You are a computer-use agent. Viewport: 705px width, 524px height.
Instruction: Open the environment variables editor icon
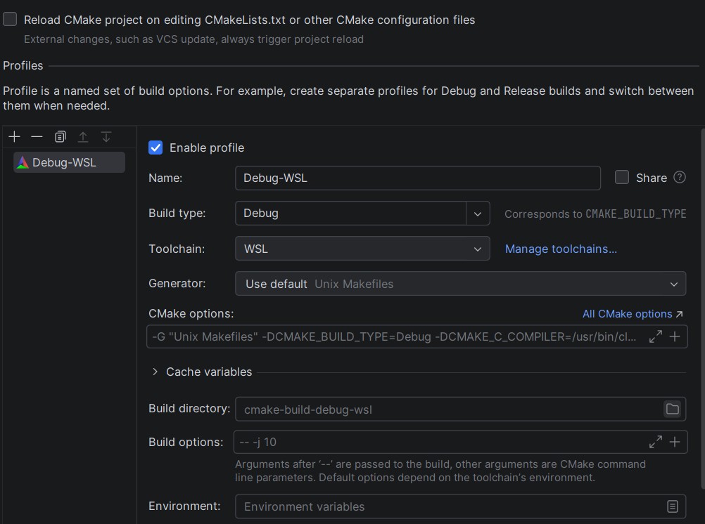[672, 506]
